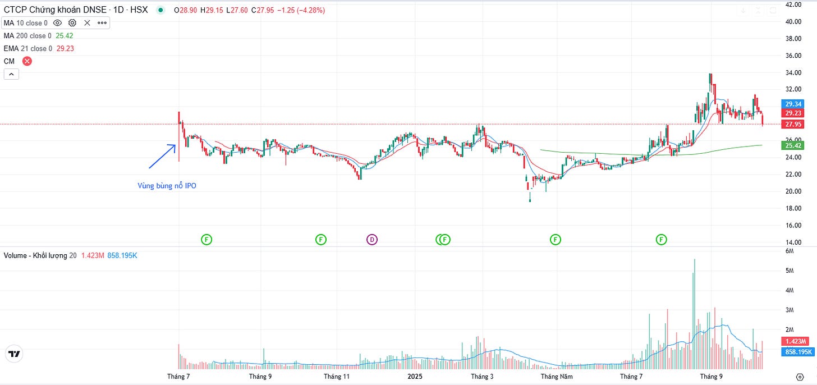
Task: Click the 16.00 price axis value
Action: click(793, 225)
